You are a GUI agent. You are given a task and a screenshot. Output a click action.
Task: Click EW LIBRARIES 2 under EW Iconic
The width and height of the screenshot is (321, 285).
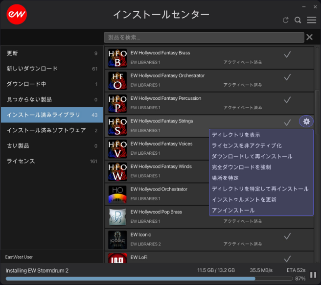tap(145, 244)
